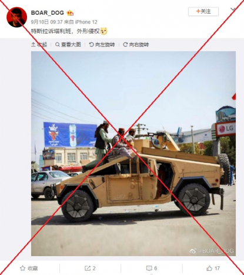Like the post via thumbs-up icon
This screenshot has height=275, width=244.
coord(209,268)
